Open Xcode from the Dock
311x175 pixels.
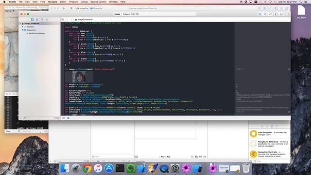click(142, 168)
